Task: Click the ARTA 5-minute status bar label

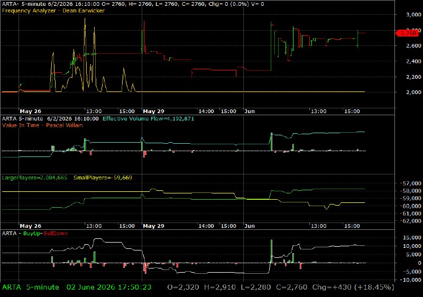Action: [31, 287]
